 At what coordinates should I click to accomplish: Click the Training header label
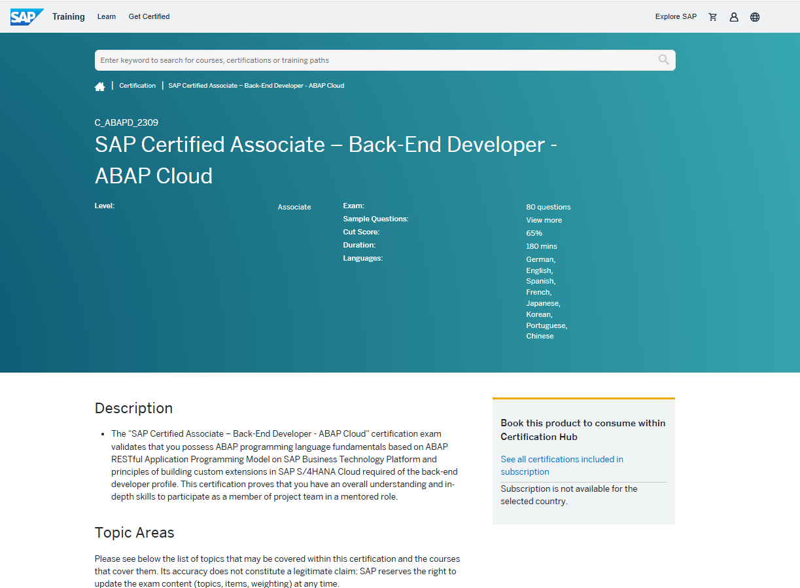68,16
